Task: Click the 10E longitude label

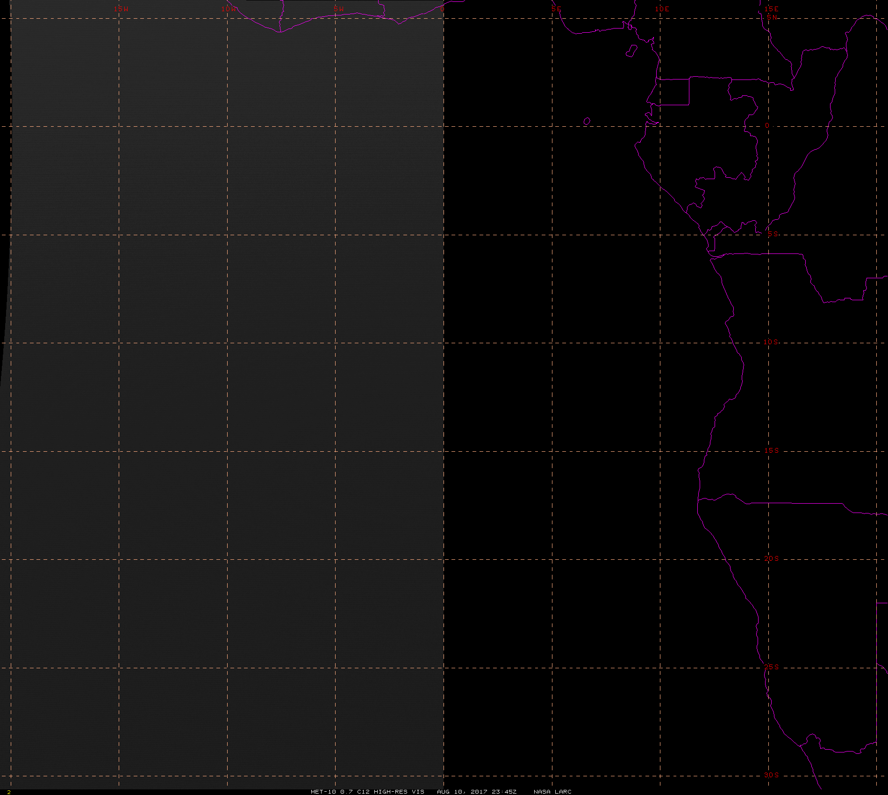Action: click(x=662, y=9)
